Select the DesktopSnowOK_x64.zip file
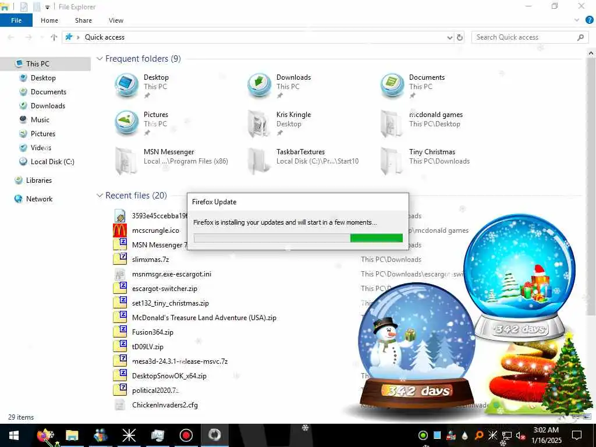The image size is (596, 447). [169, 376]
